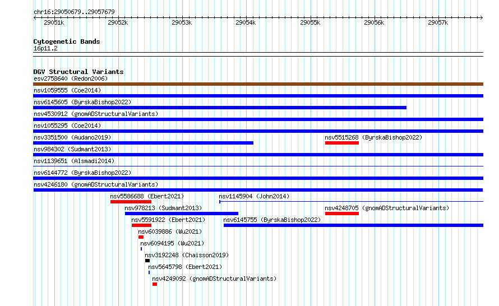Open the nsv3351500 (Audano2019) label
The width and height of the screenshot is (499, 306).
point(72,137)
